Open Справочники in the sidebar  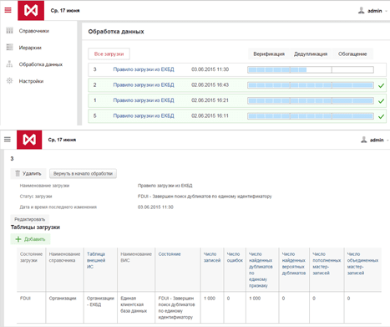pyautogui.click(x=34, y=31)
